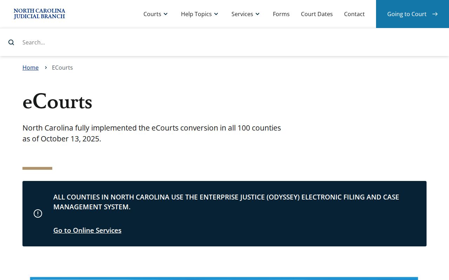Expand the Courts dropdown menu
Screen dimensions: 449x280
point(156,14)
